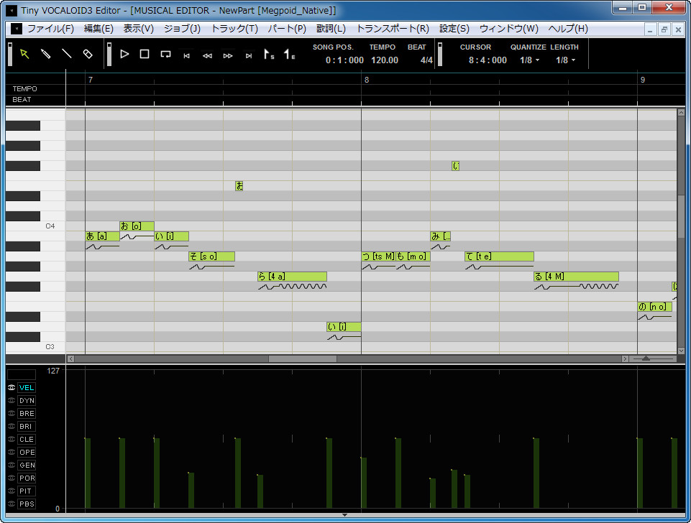Screen dimensions: 691x523
Task: Select the OPE parameter button
Action: (27, 452)
